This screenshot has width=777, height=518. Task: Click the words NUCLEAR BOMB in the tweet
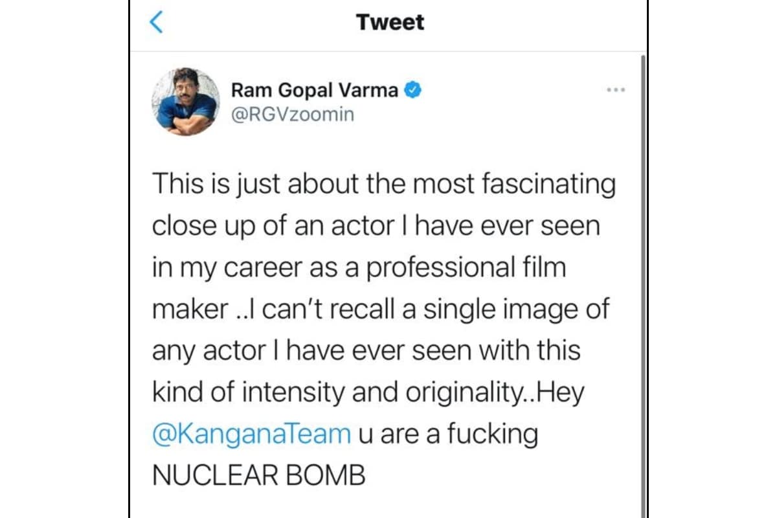259,475
